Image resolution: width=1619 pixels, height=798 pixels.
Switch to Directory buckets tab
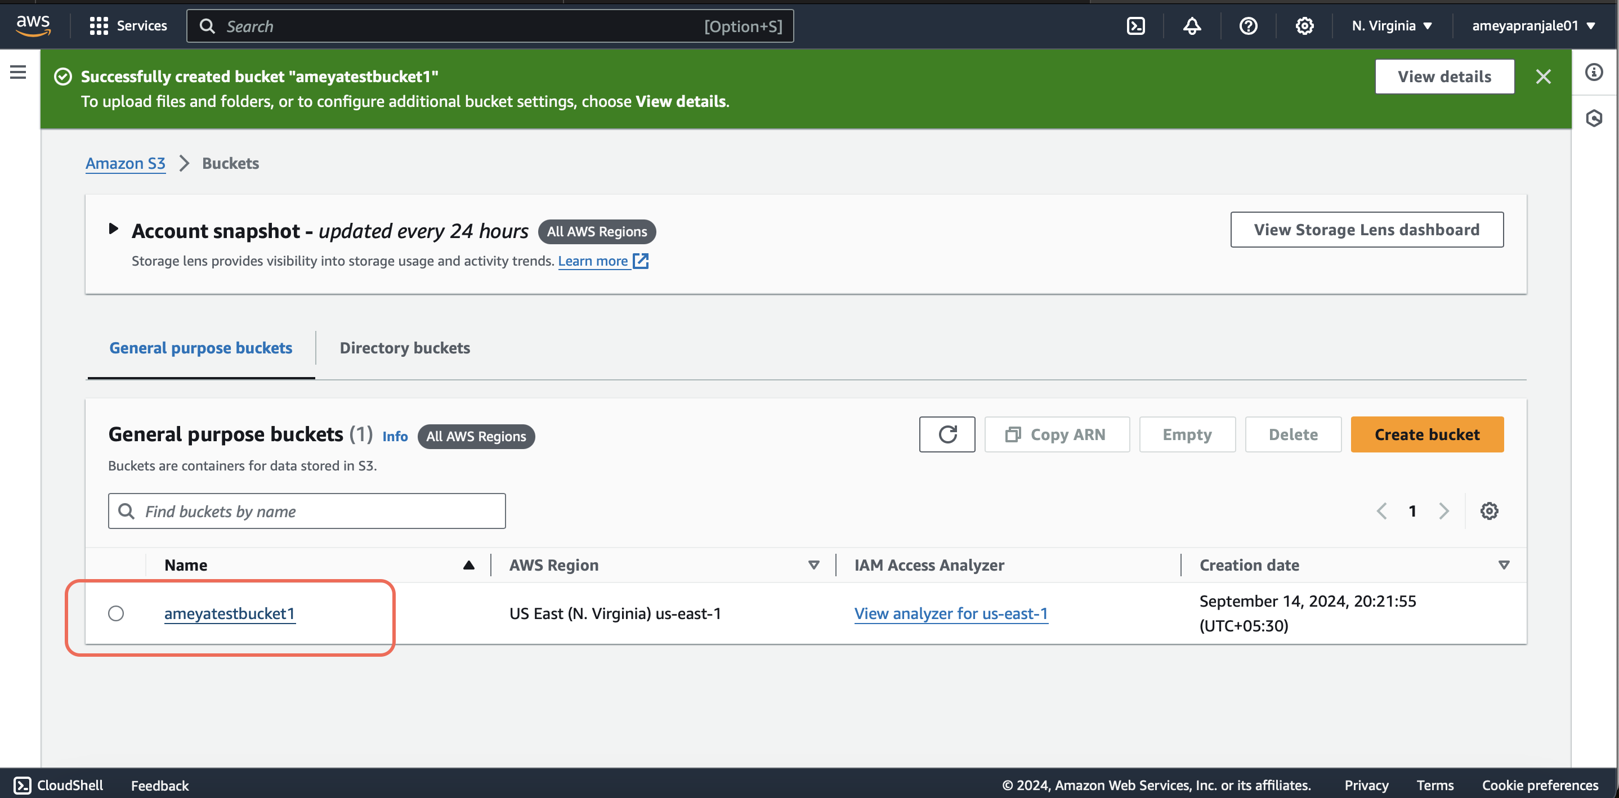pos(405,346)
